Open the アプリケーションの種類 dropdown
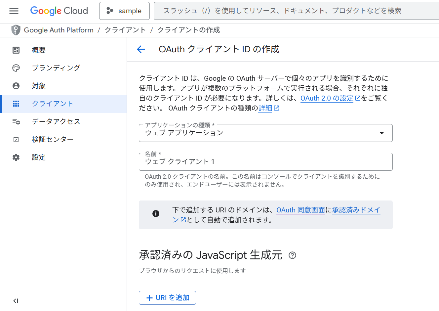This screenshot has height=311, width=439. (382, 133)
